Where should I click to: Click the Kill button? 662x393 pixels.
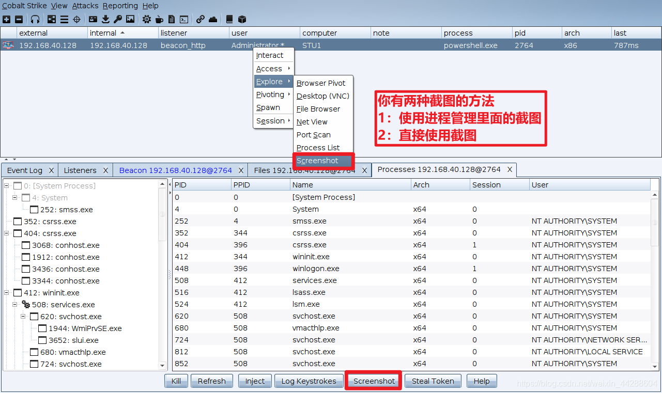tap(176, 381)
